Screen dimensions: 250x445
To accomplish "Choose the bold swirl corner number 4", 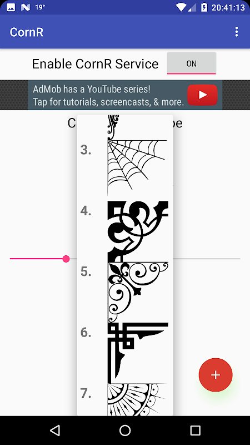I will [138, 231].
